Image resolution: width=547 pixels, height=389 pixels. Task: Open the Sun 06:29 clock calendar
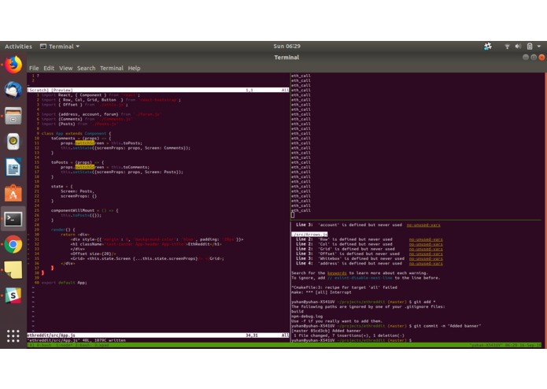click(286, 46)
